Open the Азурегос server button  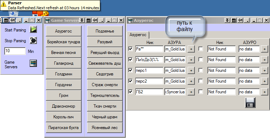(x=63, y=31)
